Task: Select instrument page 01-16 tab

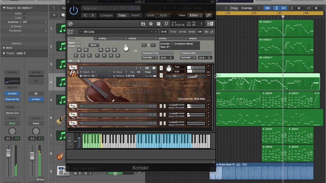Action: click(164, 32)
